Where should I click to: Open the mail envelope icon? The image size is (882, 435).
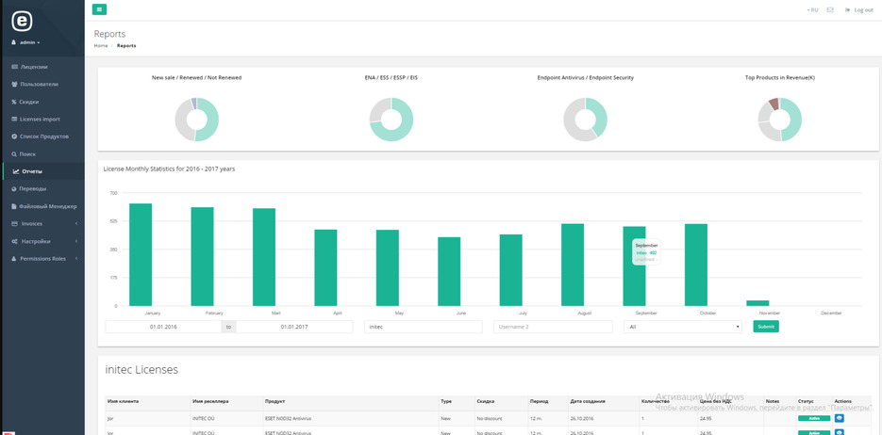point(830,10)
